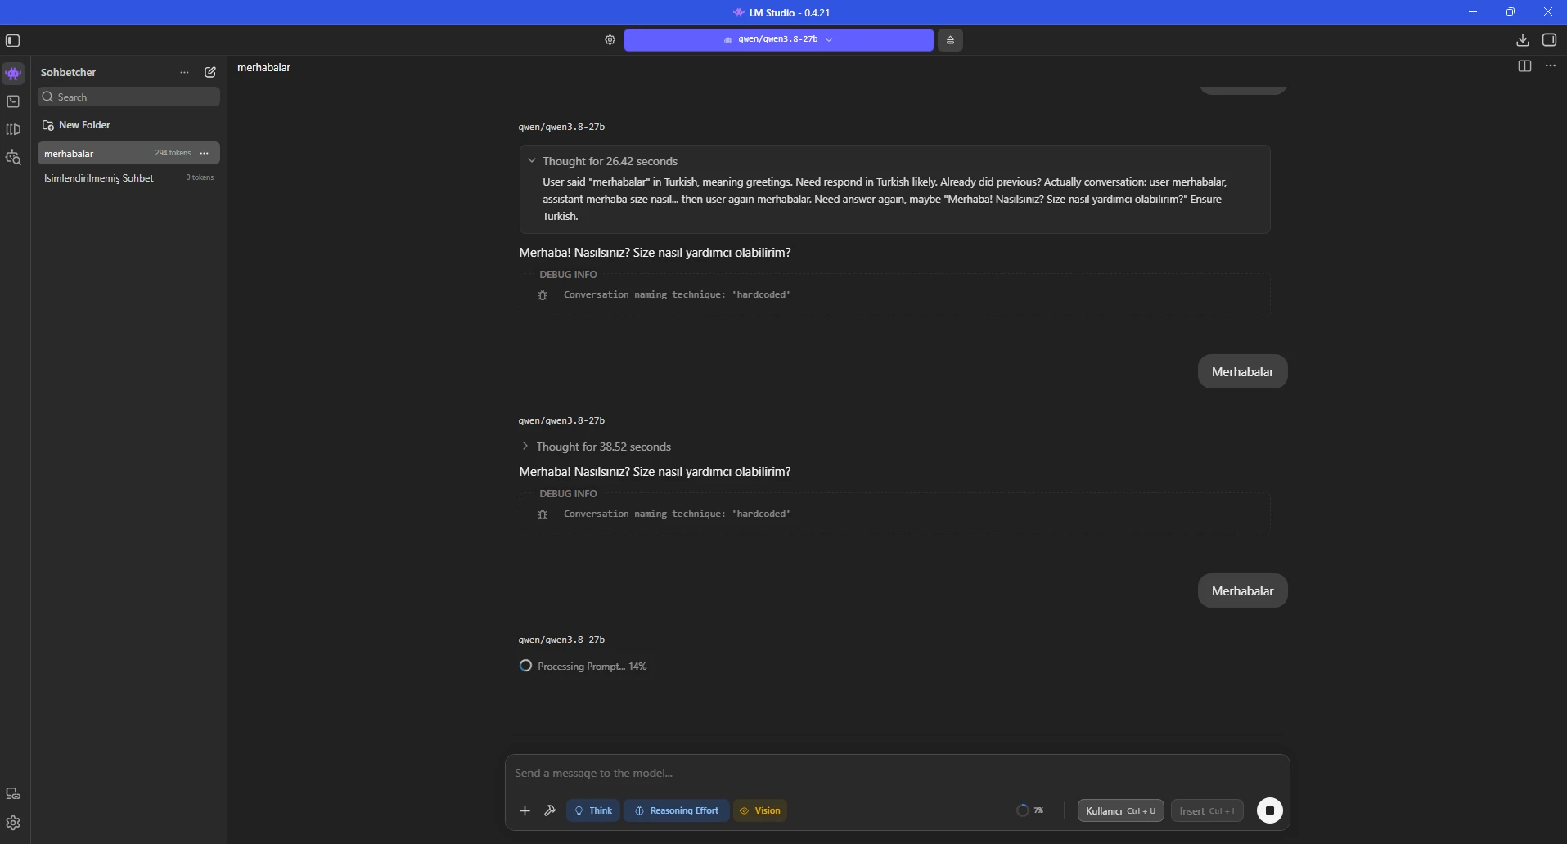The height and width of the screenshot is (844, 1567).
Task: Open the server link icon at bottom left
Action: coord(13,793)
